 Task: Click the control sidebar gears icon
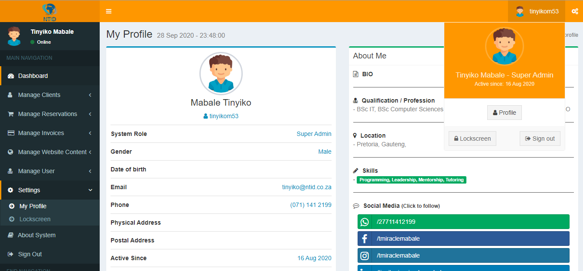point(575,11)
